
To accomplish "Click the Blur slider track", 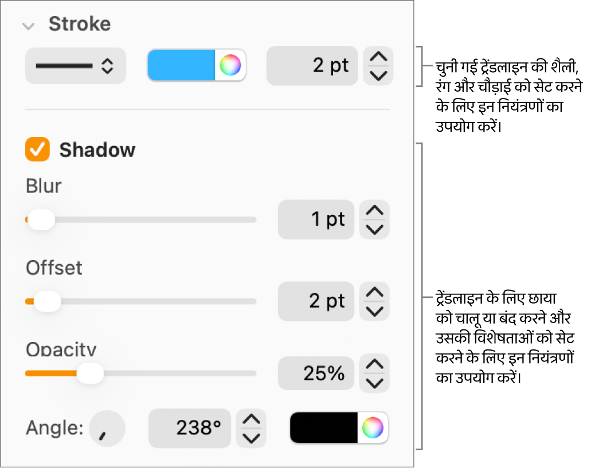I will coord(155,219).
